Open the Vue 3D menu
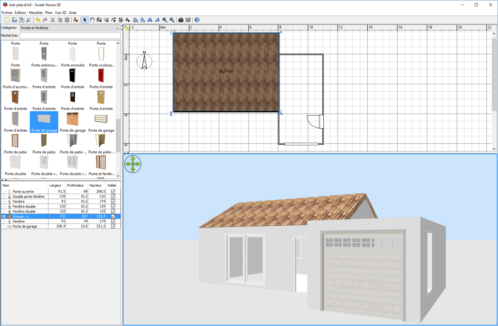This screenshot has width=498, height=326. pos(61,13)
